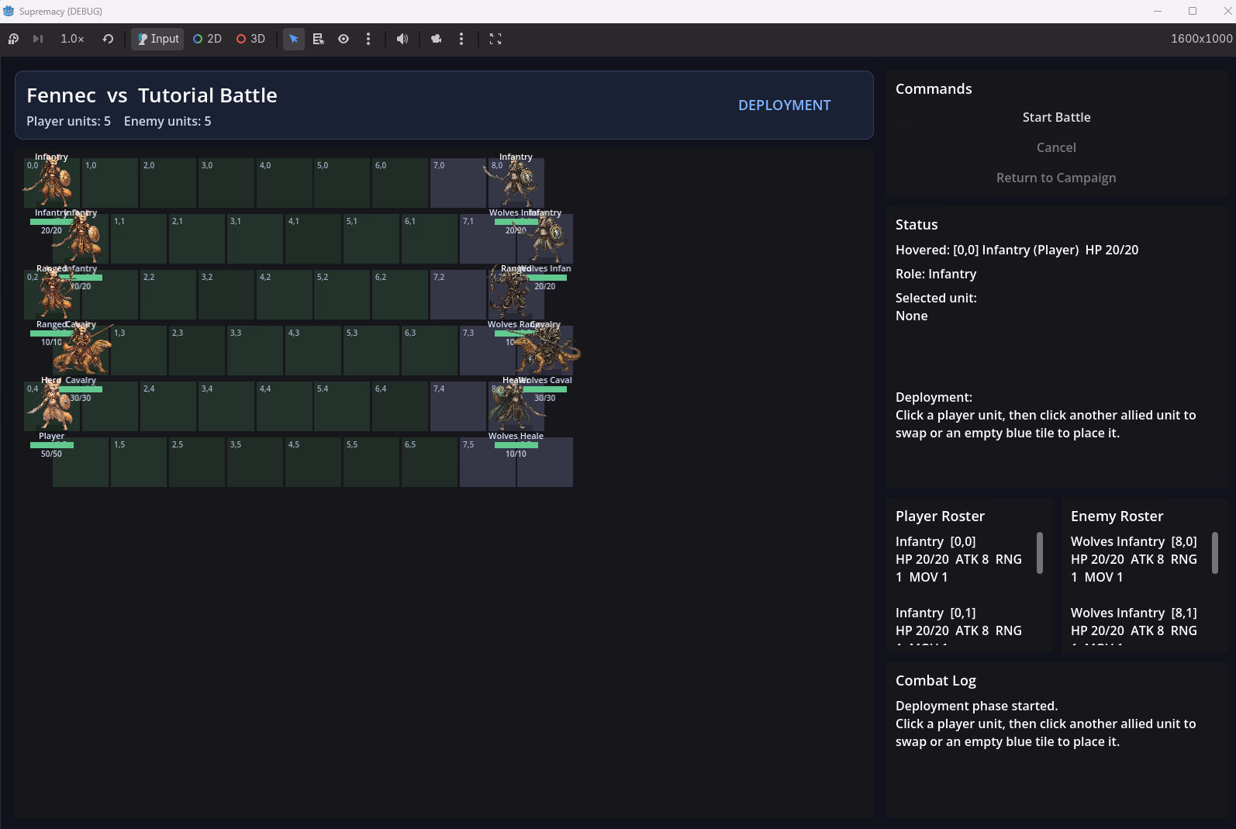Activate the single-node select arrow tool
This screenshot has height=829, width=1236.
[x=294, y=39]
